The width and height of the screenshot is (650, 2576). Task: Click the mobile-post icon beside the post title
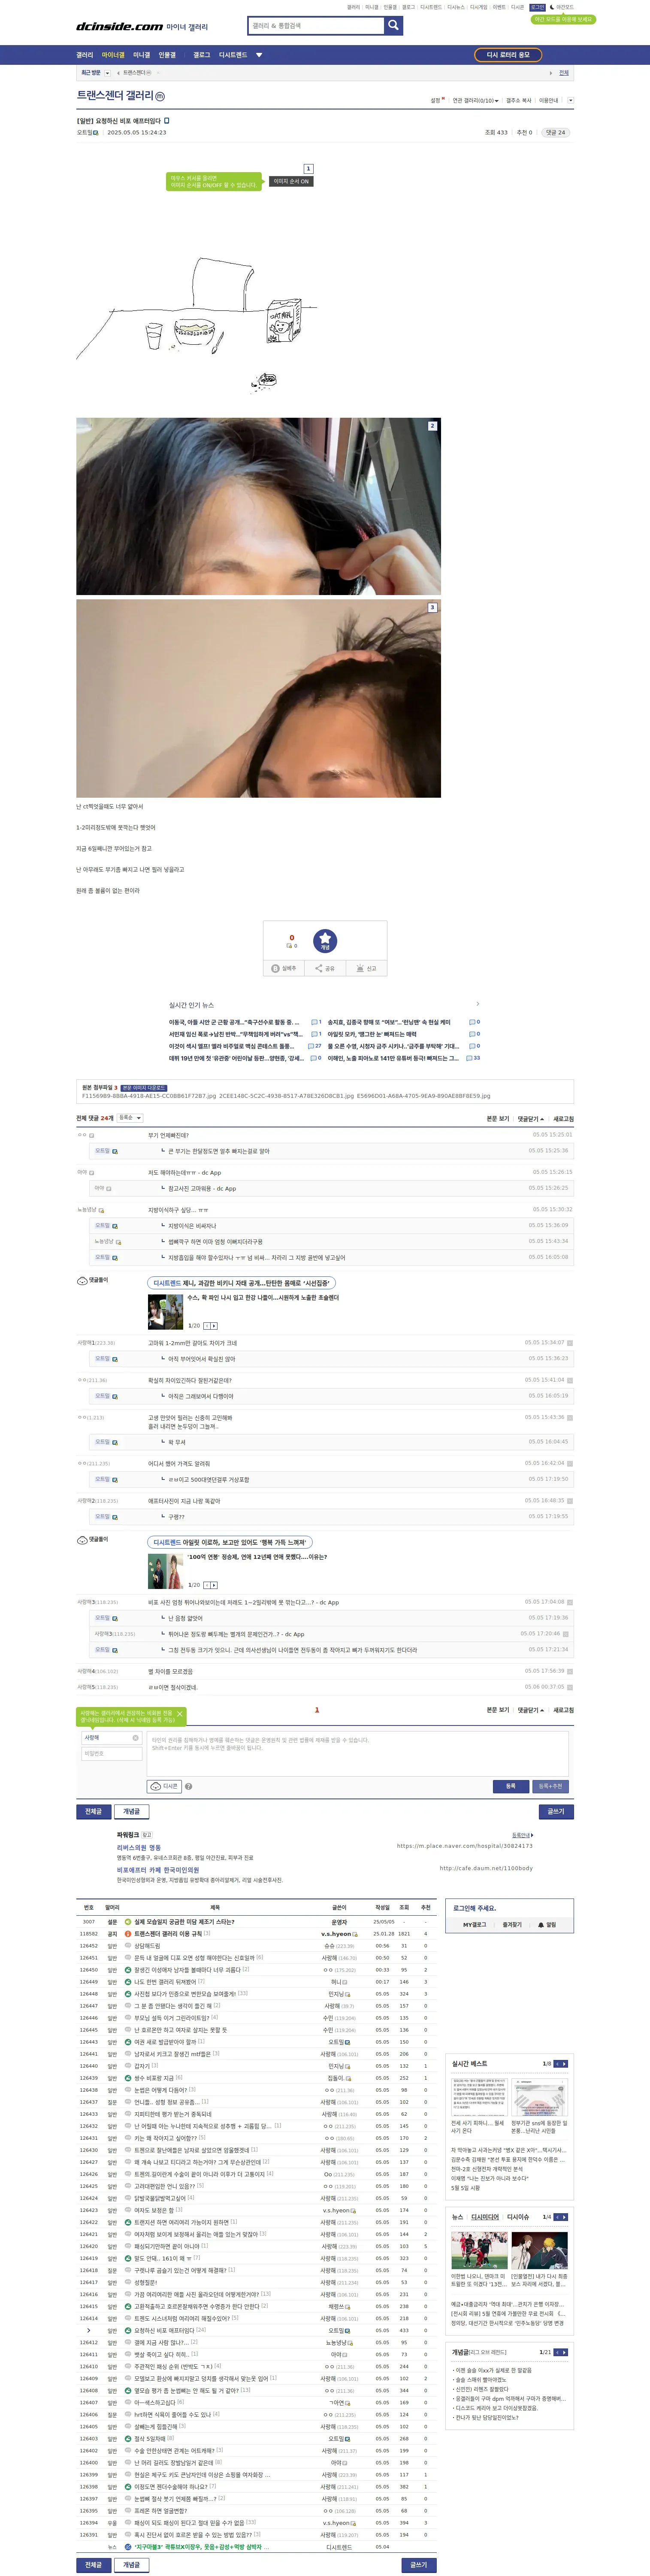166,120
